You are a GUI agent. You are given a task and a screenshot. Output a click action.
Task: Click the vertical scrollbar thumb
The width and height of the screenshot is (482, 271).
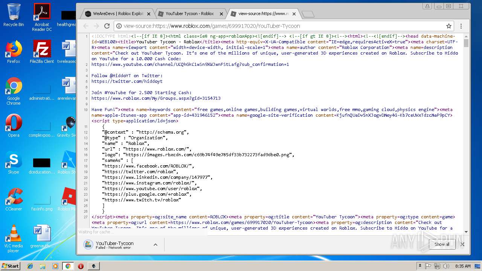(x=466, y=43)
